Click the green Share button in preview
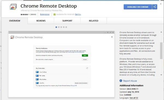The width and height of the screenshot is (164, 100). tap(85, 55)
